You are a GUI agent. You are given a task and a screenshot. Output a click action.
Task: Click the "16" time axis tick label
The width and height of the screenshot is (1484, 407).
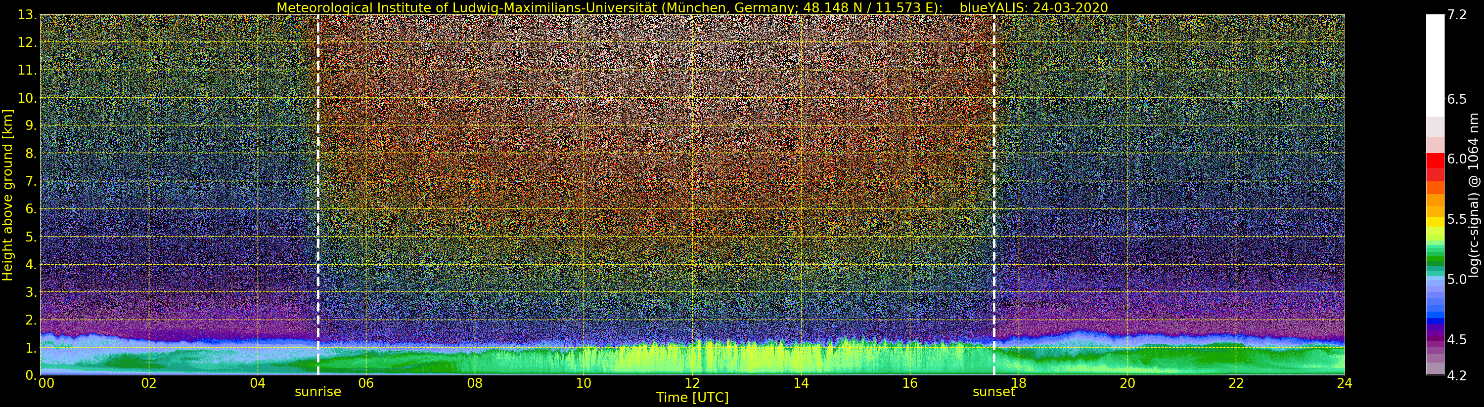point(910,383)
